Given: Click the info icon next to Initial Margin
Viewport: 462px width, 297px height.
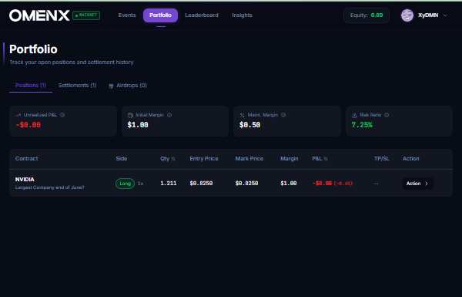Looking at the screenshot, I should (x=169, y=115).
